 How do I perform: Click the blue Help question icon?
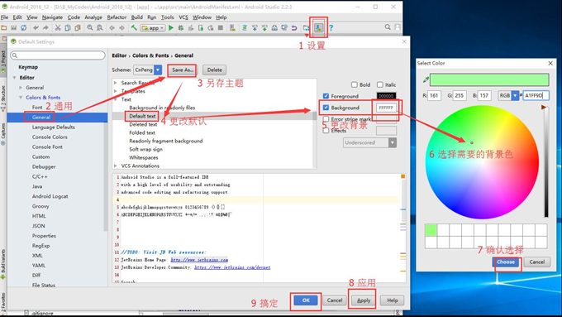coord(331,27)
